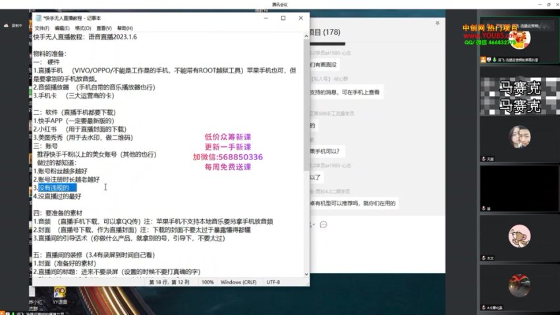Click the 100% zoom status bar entry
Screen dimensions: 560x315
(x=208, y=282)
